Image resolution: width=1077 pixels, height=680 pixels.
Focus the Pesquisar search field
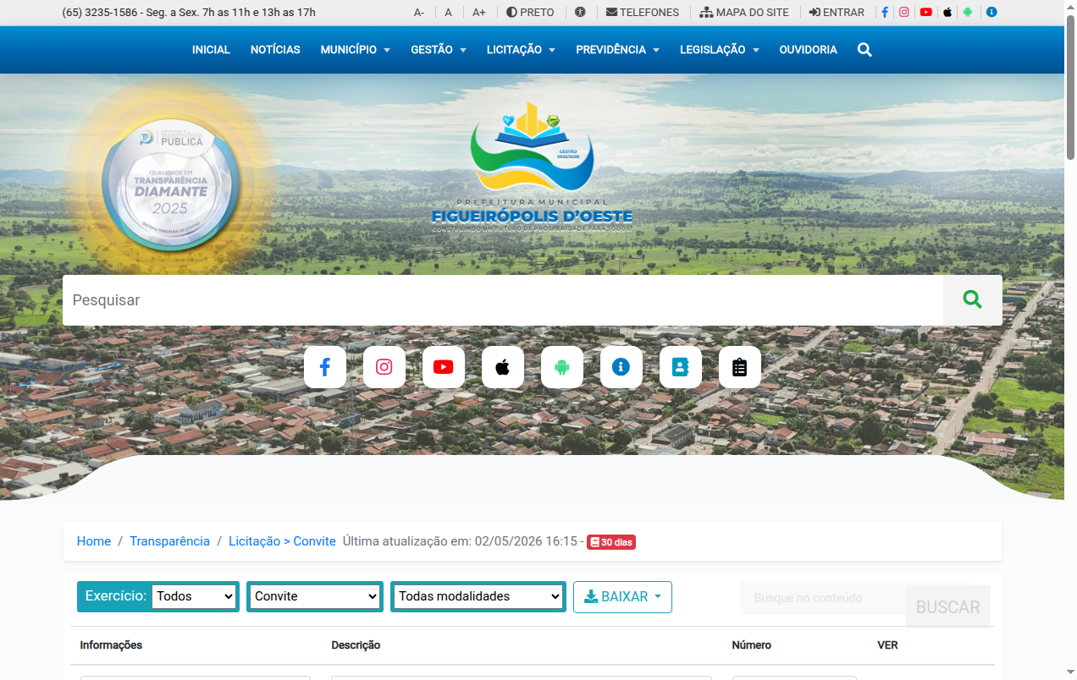[503, 300]
